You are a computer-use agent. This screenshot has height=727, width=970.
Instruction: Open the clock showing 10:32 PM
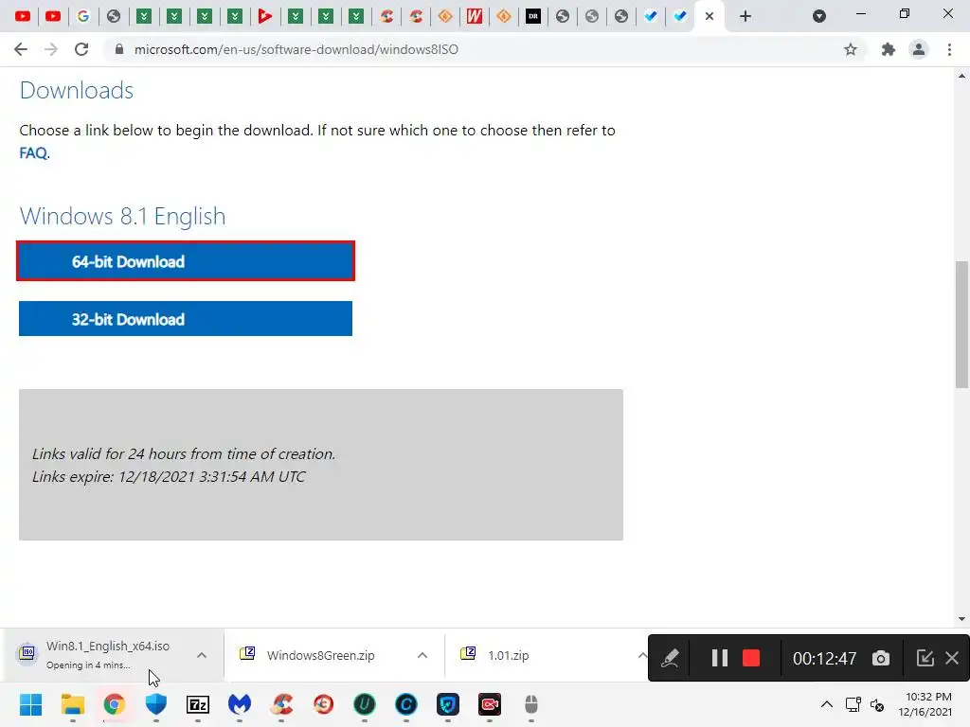[925, 704]
